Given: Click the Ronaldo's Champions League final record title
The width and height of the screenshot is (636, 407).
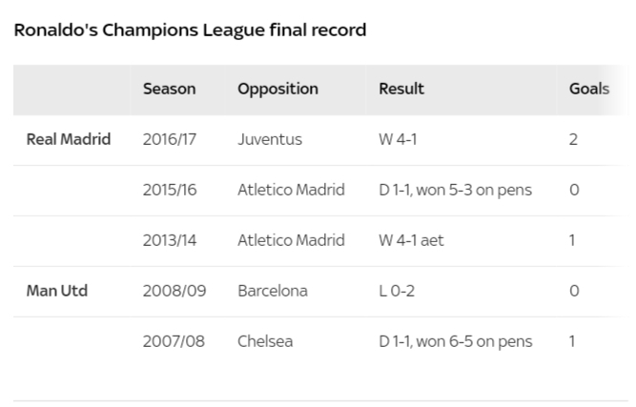Looking at the screenshot, I should (191, 31).
